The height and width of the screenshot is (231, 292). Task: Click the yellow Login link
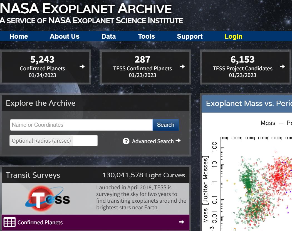[233, 36]
